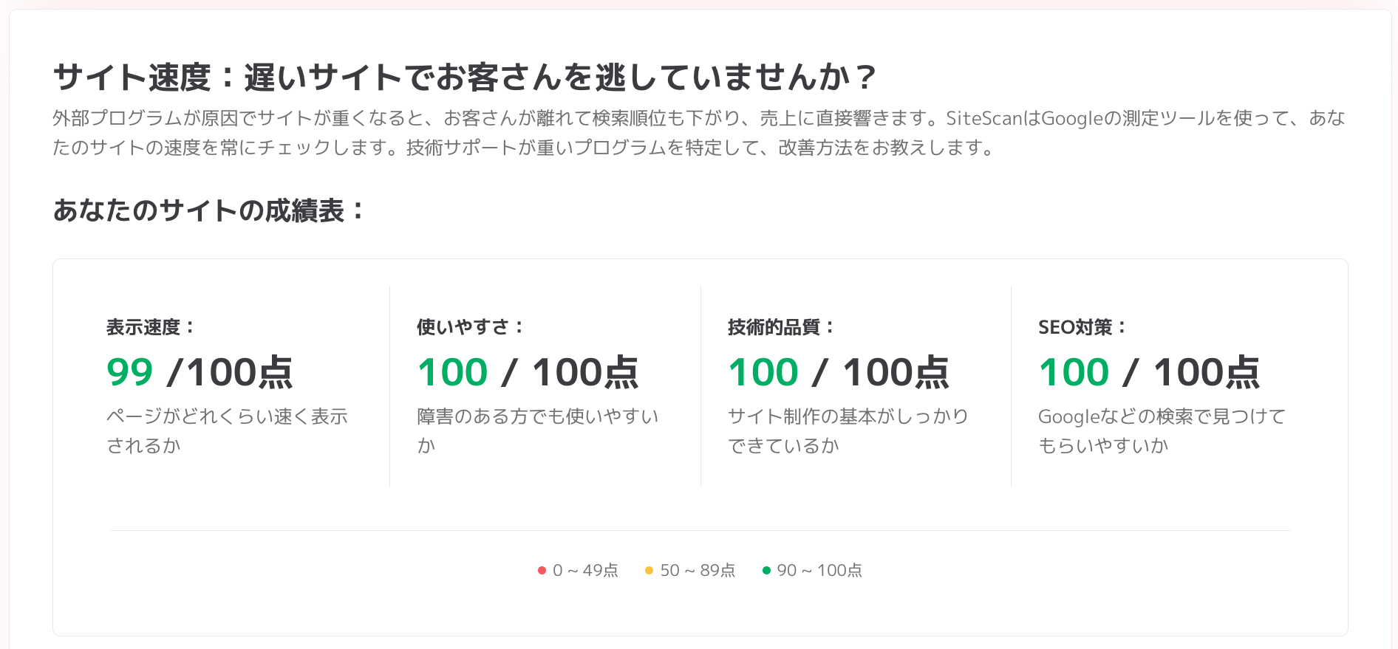This screenshot has height=649, width=1398.
Task: Click the "50 ~ 89点" legend label
Action: 698,571
